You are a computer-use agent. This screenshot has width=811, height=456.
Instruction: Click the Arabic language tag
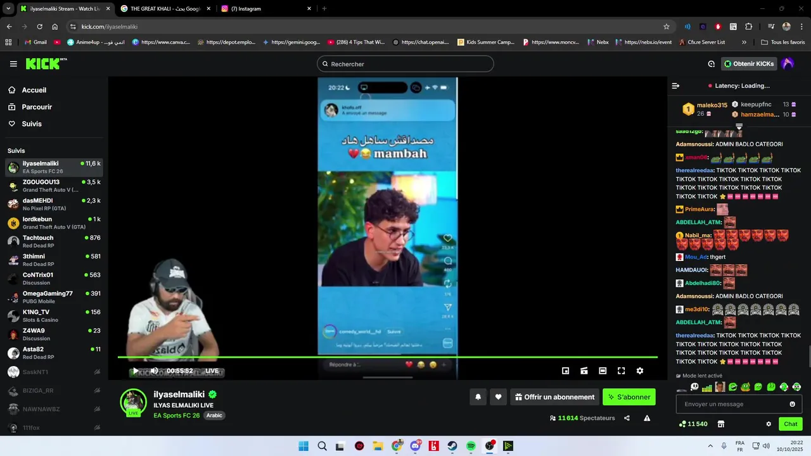tap(214, 415)
